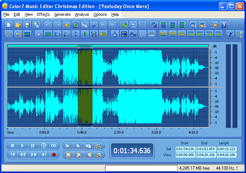
Task: Click the Copy icon with two documents
Action: coord(85,25)
